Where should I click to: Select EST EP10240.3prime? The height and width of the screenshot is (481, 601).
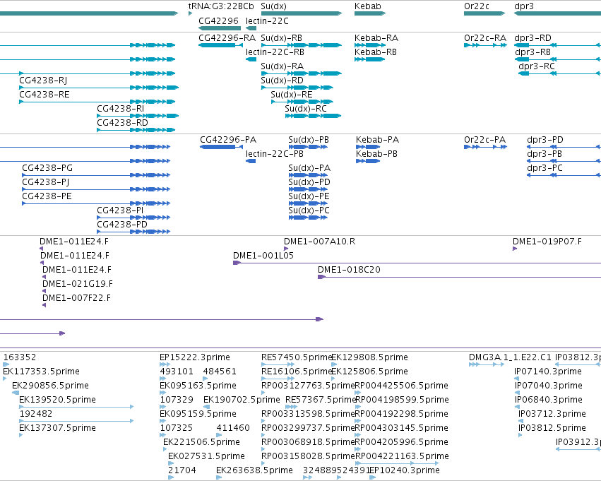tap(405, 470)
